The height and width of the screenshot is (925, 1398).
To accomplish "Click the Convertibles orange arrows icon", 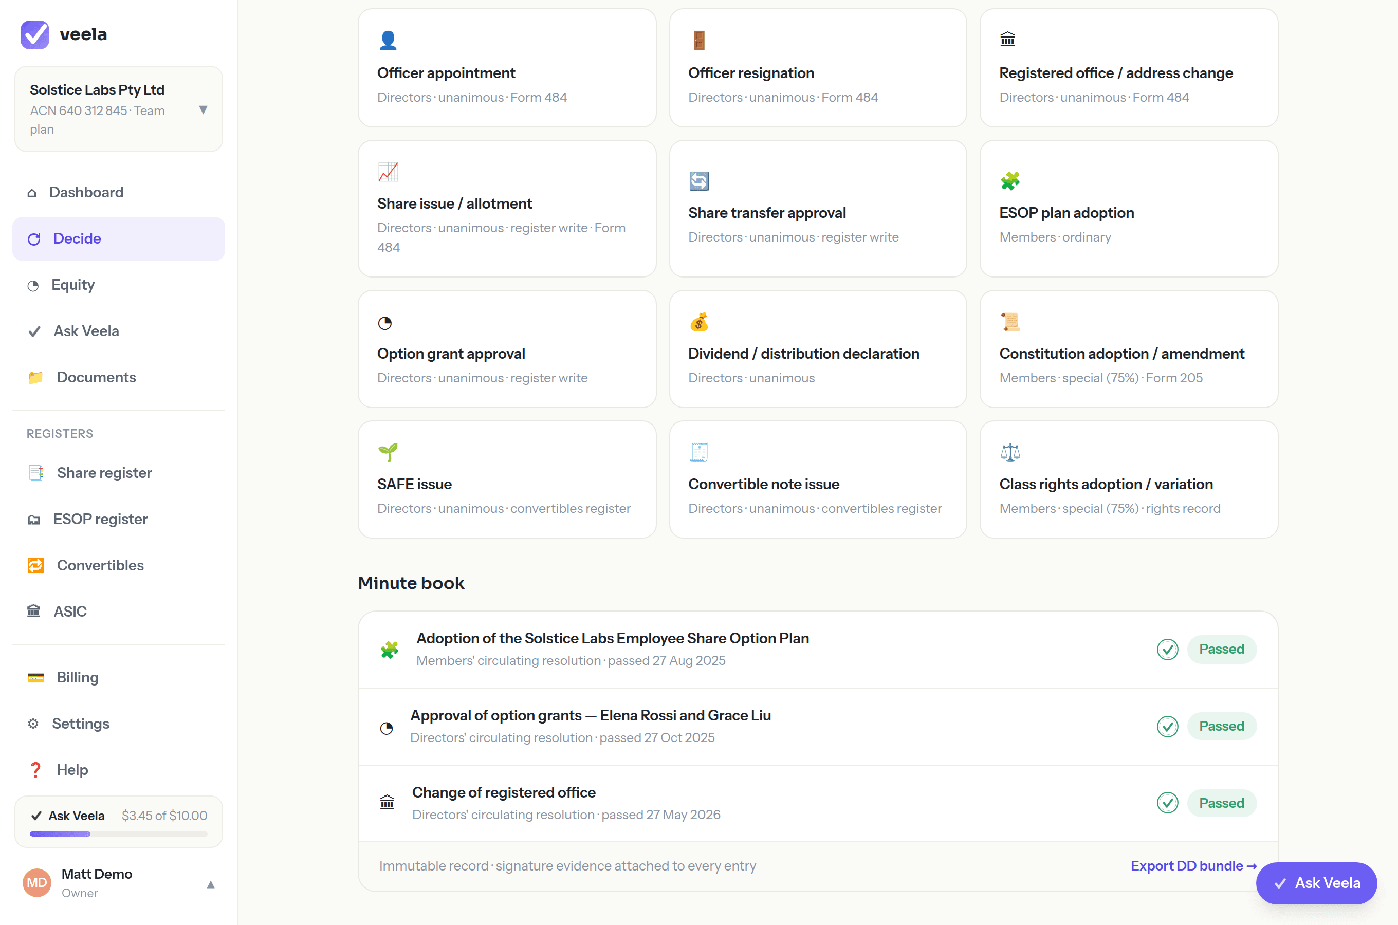I will point(35,566).
